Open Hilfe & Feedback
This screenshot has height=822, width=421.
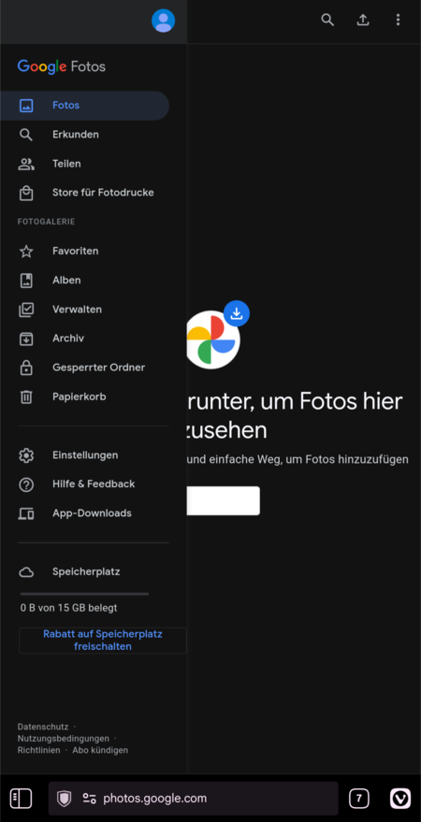coord(84,484)
